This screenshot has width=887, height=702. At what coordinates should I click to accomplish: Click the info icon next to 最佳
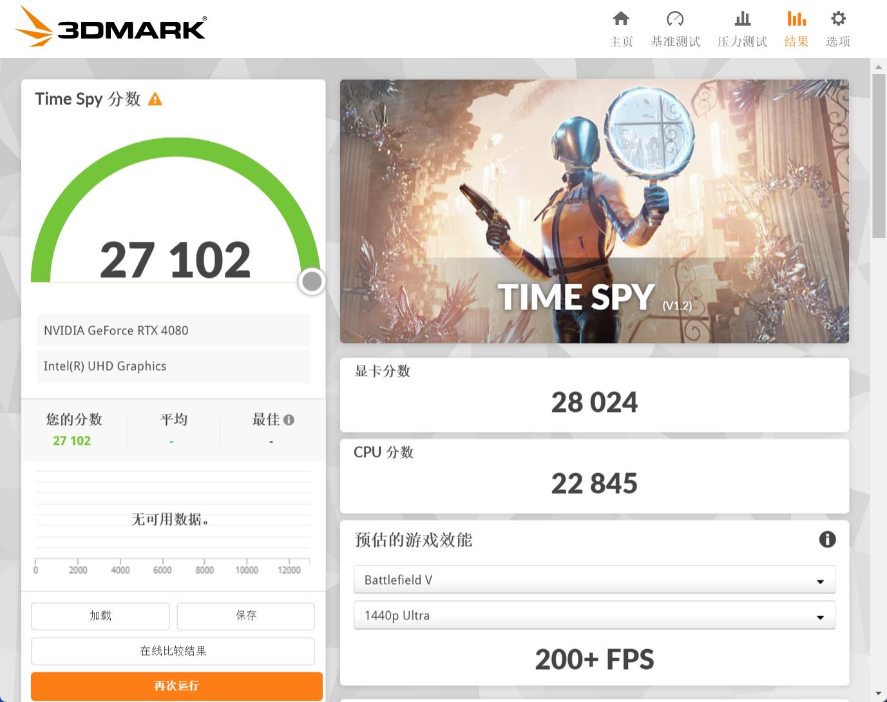tap(289, 419)
